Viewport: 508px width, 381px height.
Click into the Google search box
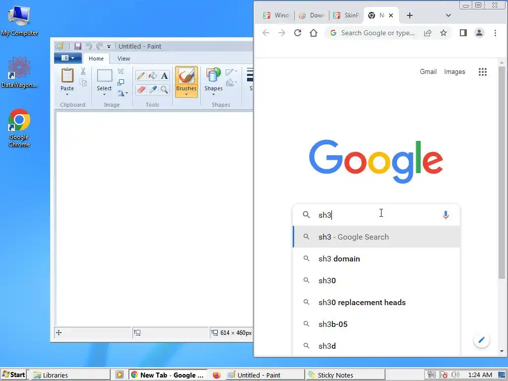pyautogui.click(x=376, y=215)
